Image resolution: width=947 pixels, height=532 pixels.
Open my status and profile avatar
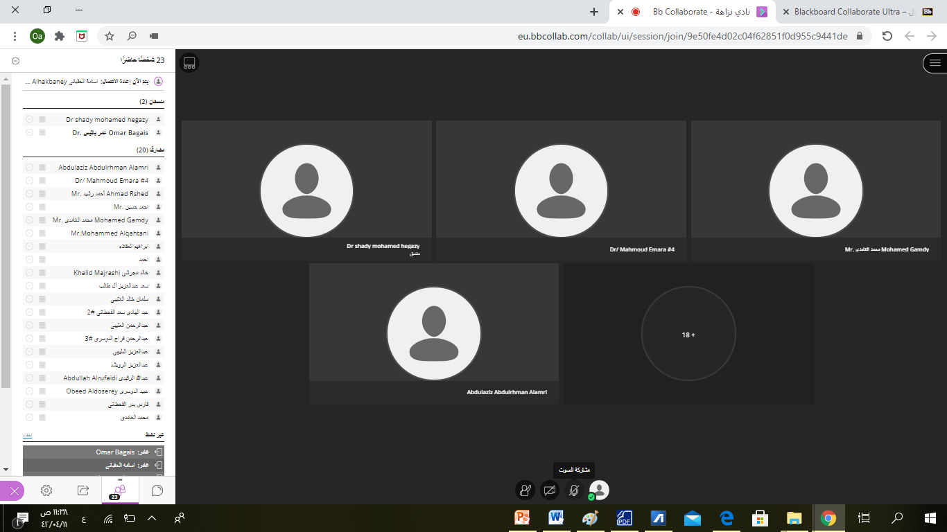[598, 490]
